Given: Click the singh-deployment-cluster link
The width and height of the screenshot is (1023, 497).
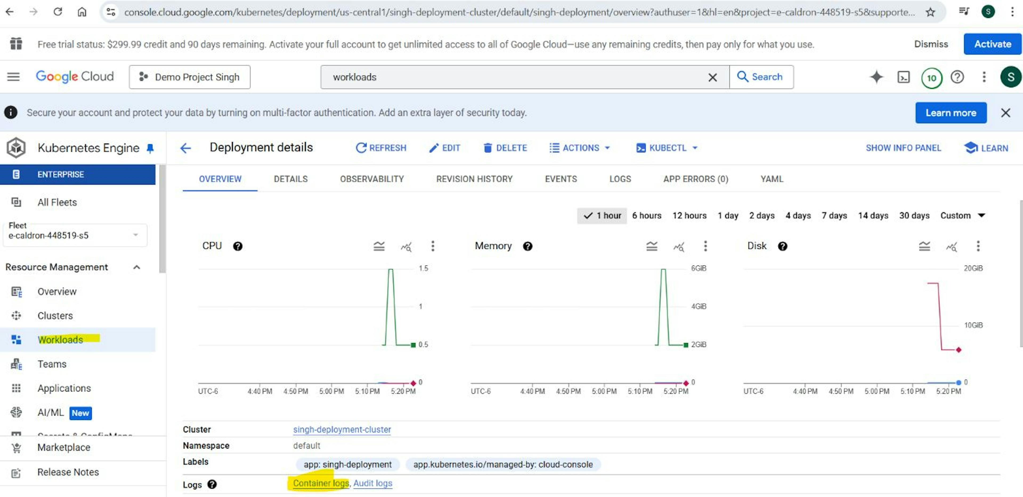Looking at the screenshot, I should [341, 429].
